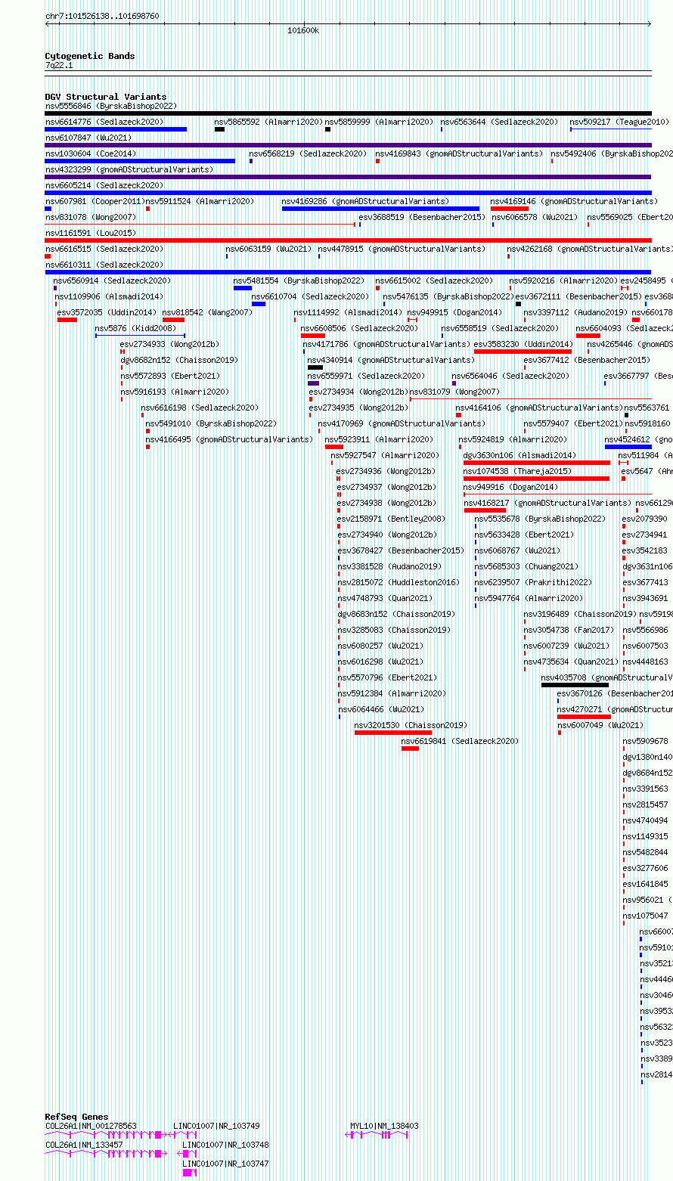673x1181 pixels.
Task: Click variant nsv509217 (Teague2010)
Action: click(619, 122)
